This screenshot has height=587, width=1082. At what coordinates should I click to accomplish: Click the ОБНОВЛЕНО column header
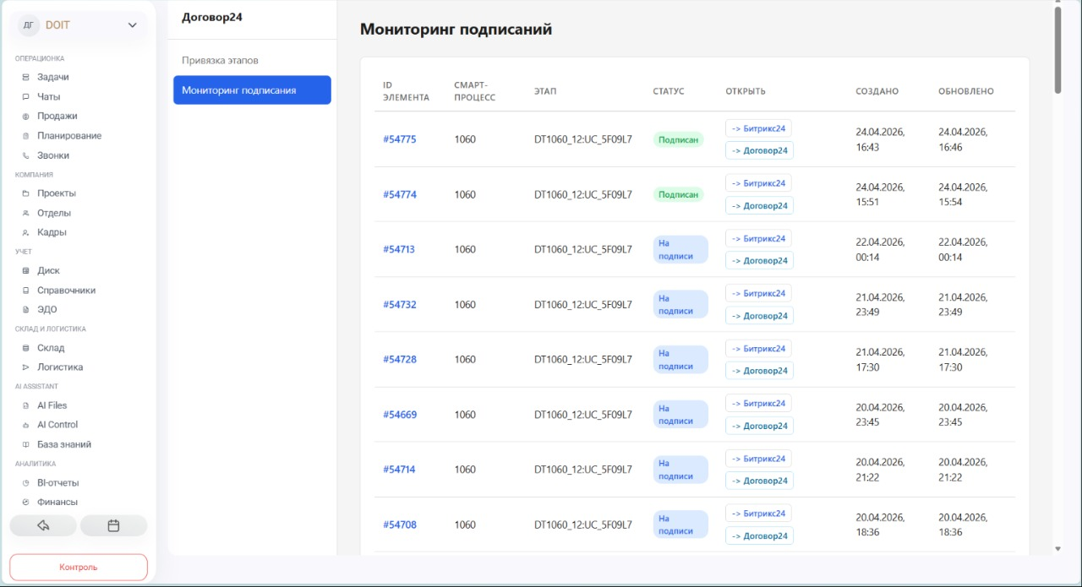[966, 91]
